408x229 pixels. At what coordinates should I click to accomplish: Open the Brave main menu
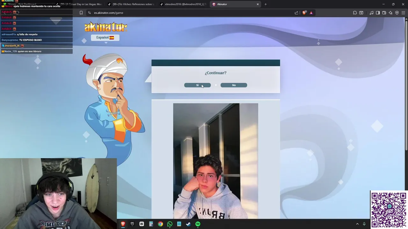[x=404, y=13]
